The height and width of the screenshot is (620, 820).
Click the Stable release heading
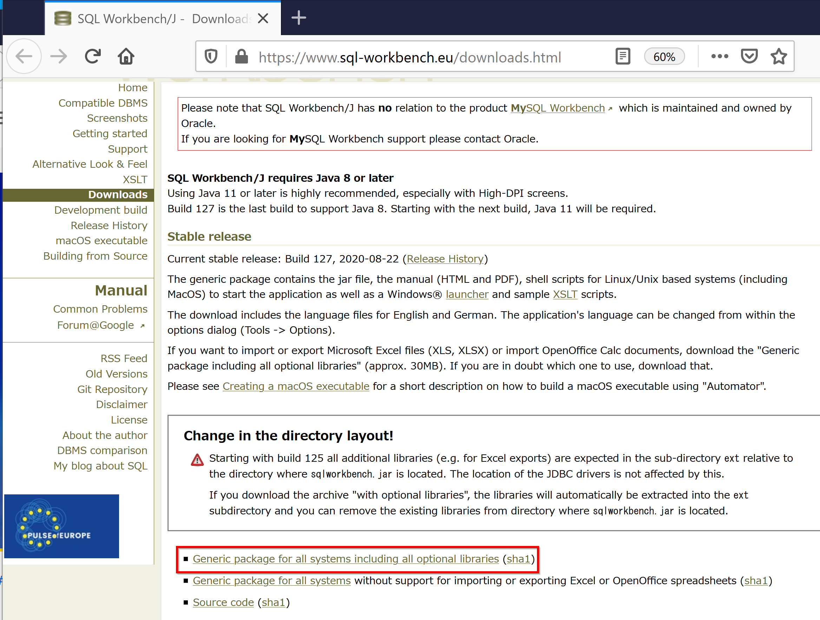(209, 236)
